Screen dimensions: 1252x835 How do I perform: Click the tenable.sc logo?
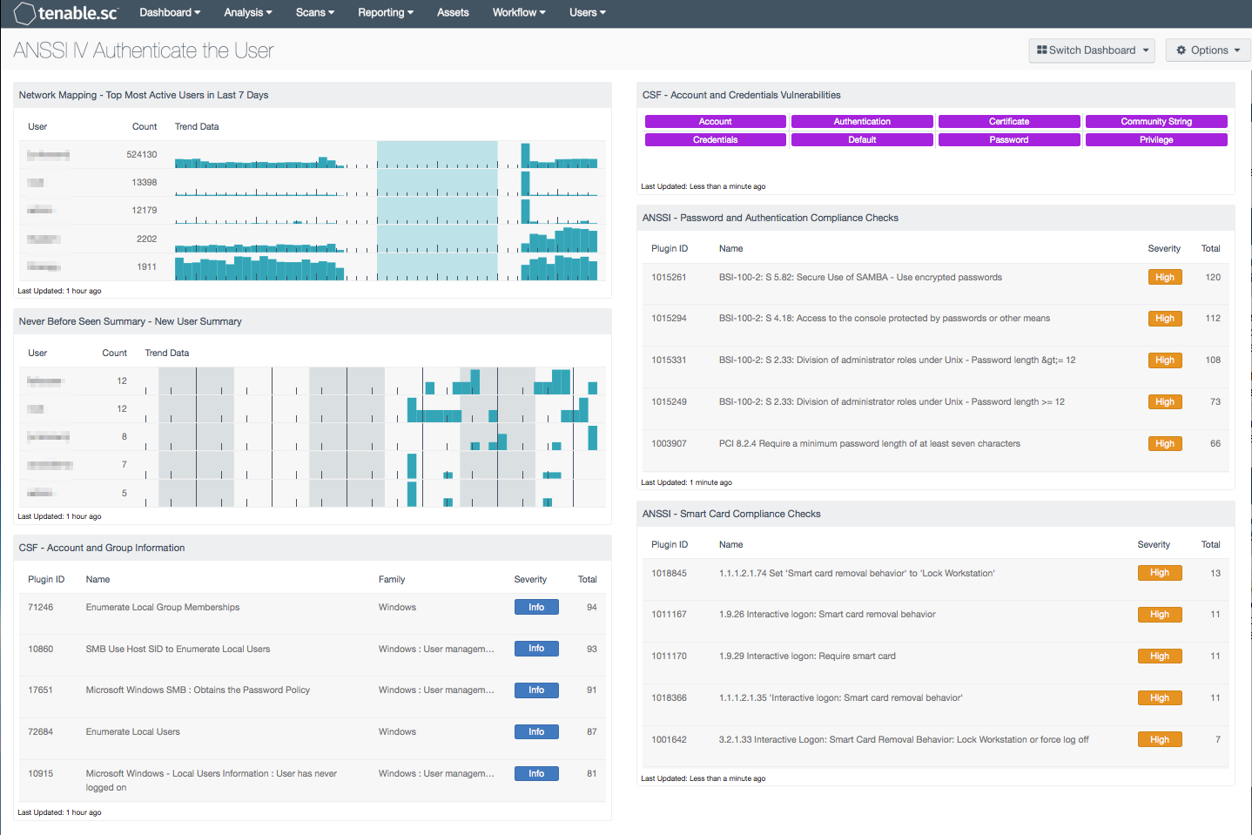click(x=66, y=13)
